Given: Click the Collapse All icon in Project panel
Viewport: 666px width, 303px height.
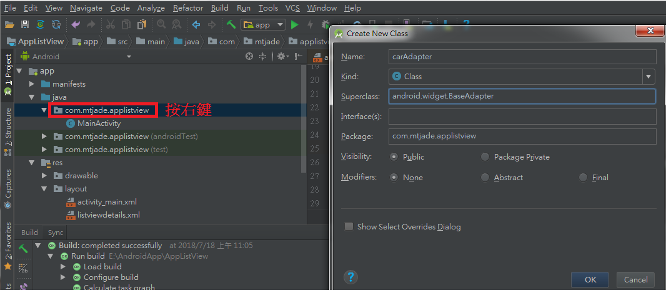Looking at the screenshot, I should (x=263, y=56).
